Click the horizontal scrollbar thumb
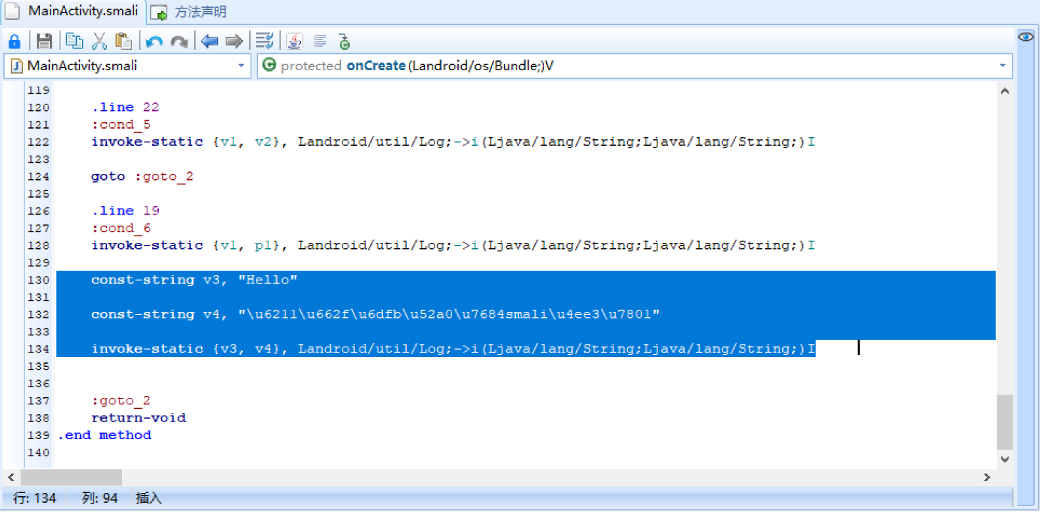 point(72,477)
